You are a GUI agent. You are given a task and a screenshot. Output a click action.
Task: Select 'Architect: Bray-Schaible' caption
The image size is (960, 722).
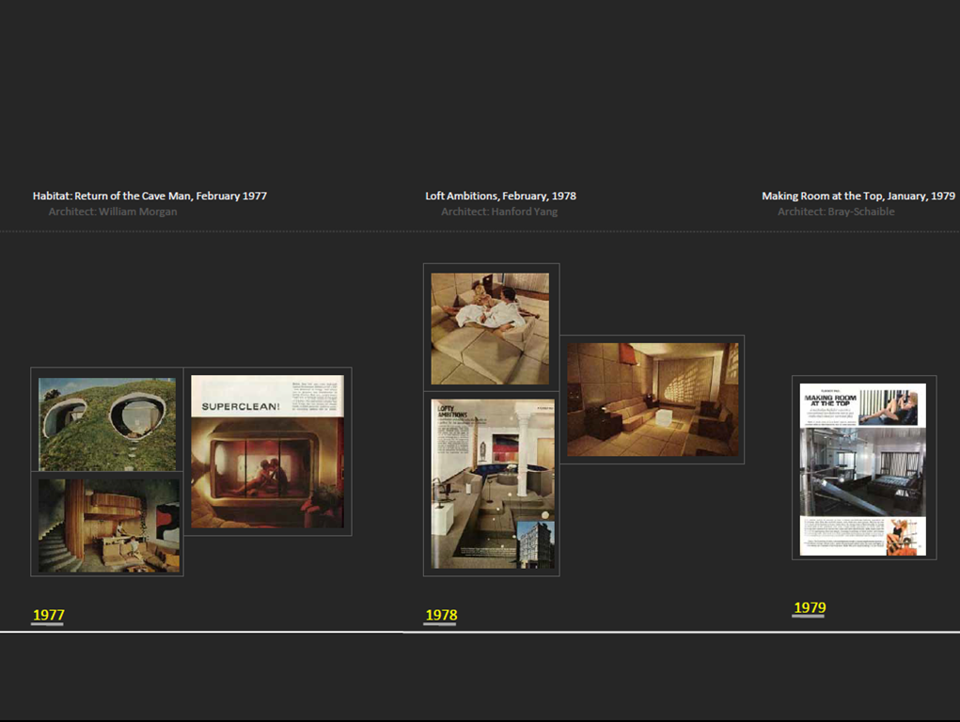click(836, 212)
